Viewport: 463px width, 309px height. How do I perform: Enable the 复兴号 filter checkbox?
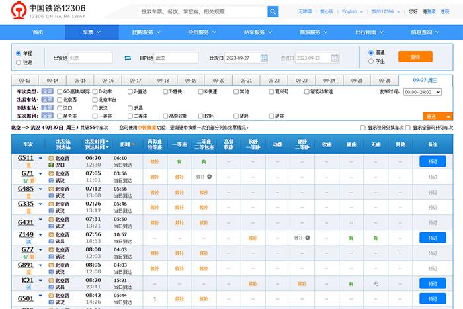273,91
